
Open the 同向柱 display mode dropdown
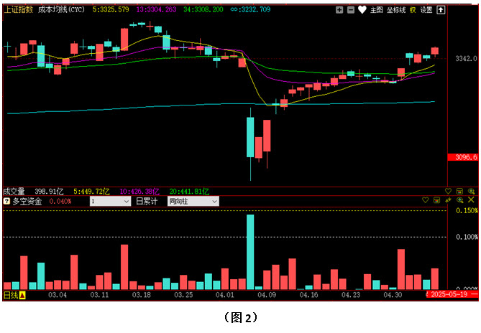click(193, 202)
